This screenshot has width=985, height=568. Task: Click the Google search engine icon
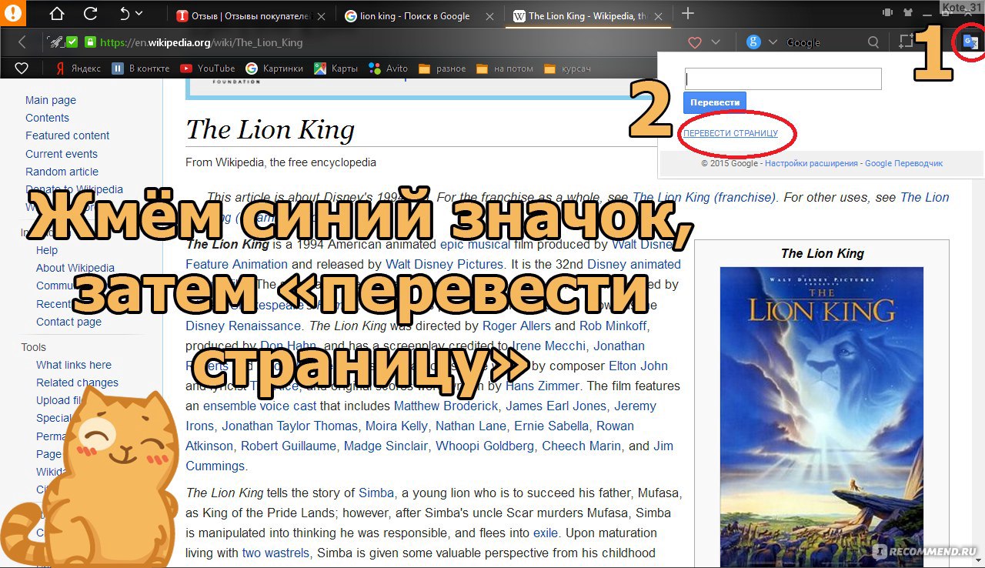tap(753, 42)
